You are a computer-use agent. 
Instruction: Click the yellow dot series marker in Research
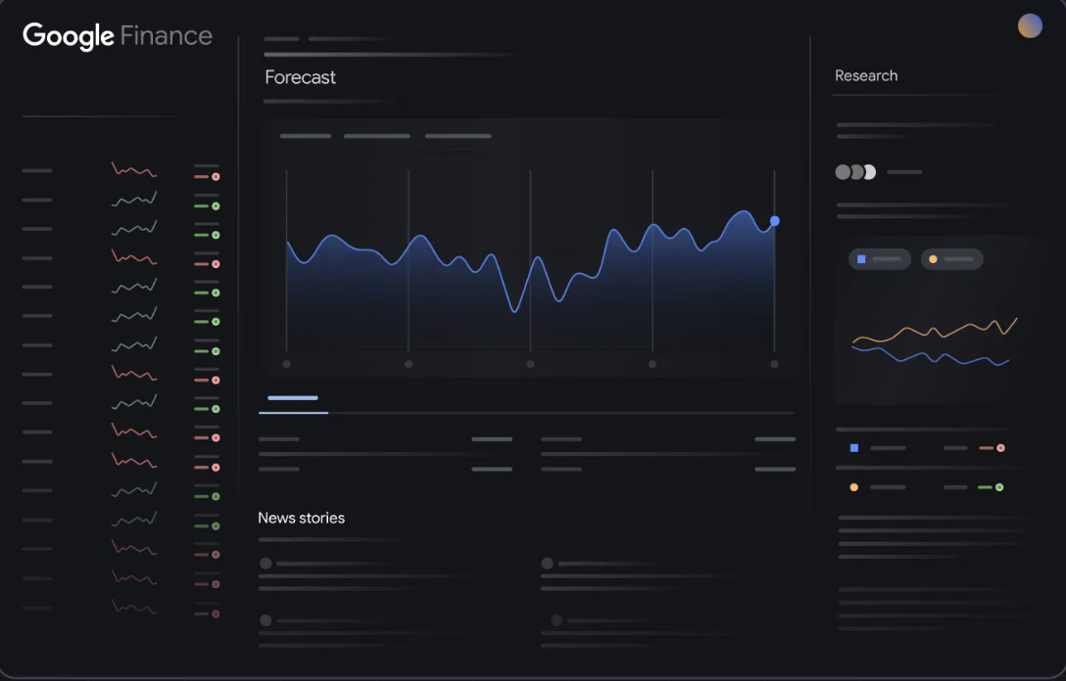(854, 485)
